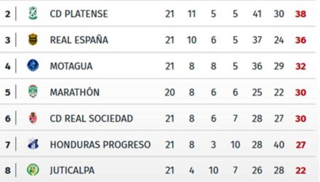Image resolution: width=320 pixels, height=182 pixels.
Task: Click Real España's 36 points value
Action: pos(300,40)
